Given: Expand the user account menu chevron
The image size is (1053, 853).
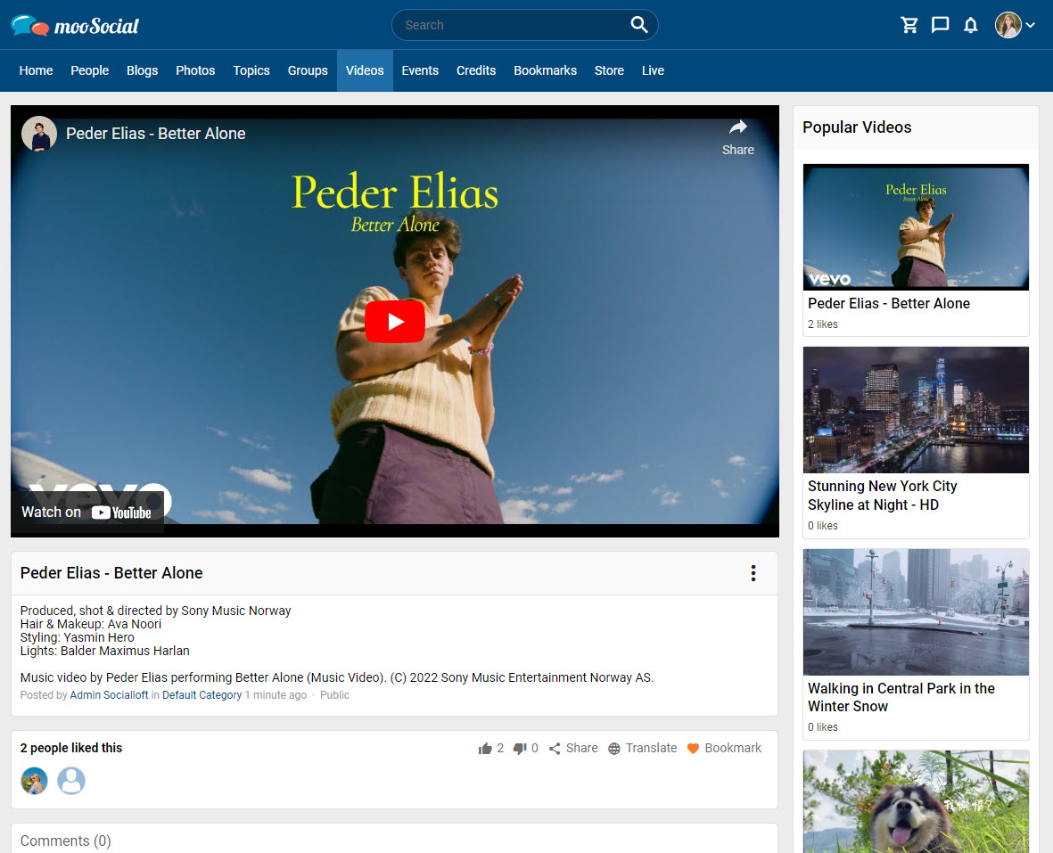Looking at the screenshot, I should [1030, 25].
